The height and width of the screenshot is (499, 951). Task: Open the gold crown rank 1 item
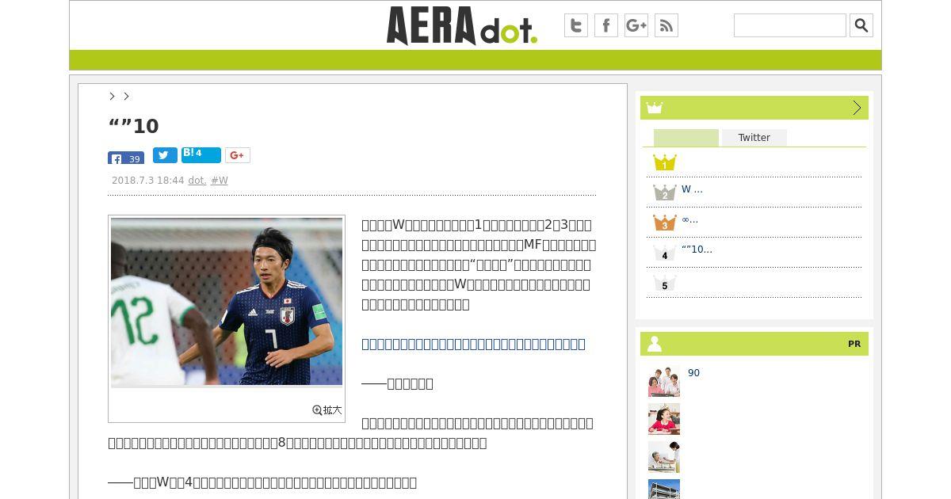(664, 162)
